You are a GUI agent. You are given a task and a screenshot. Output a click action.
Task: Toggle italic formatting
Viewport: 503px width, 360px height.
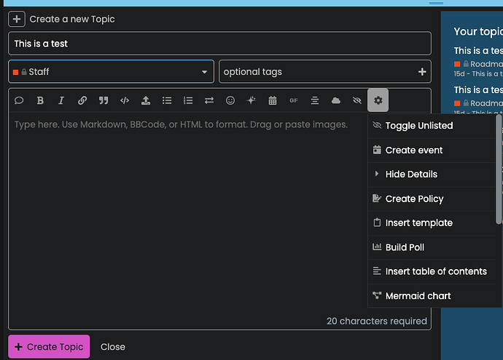click(x=61, y=100)
